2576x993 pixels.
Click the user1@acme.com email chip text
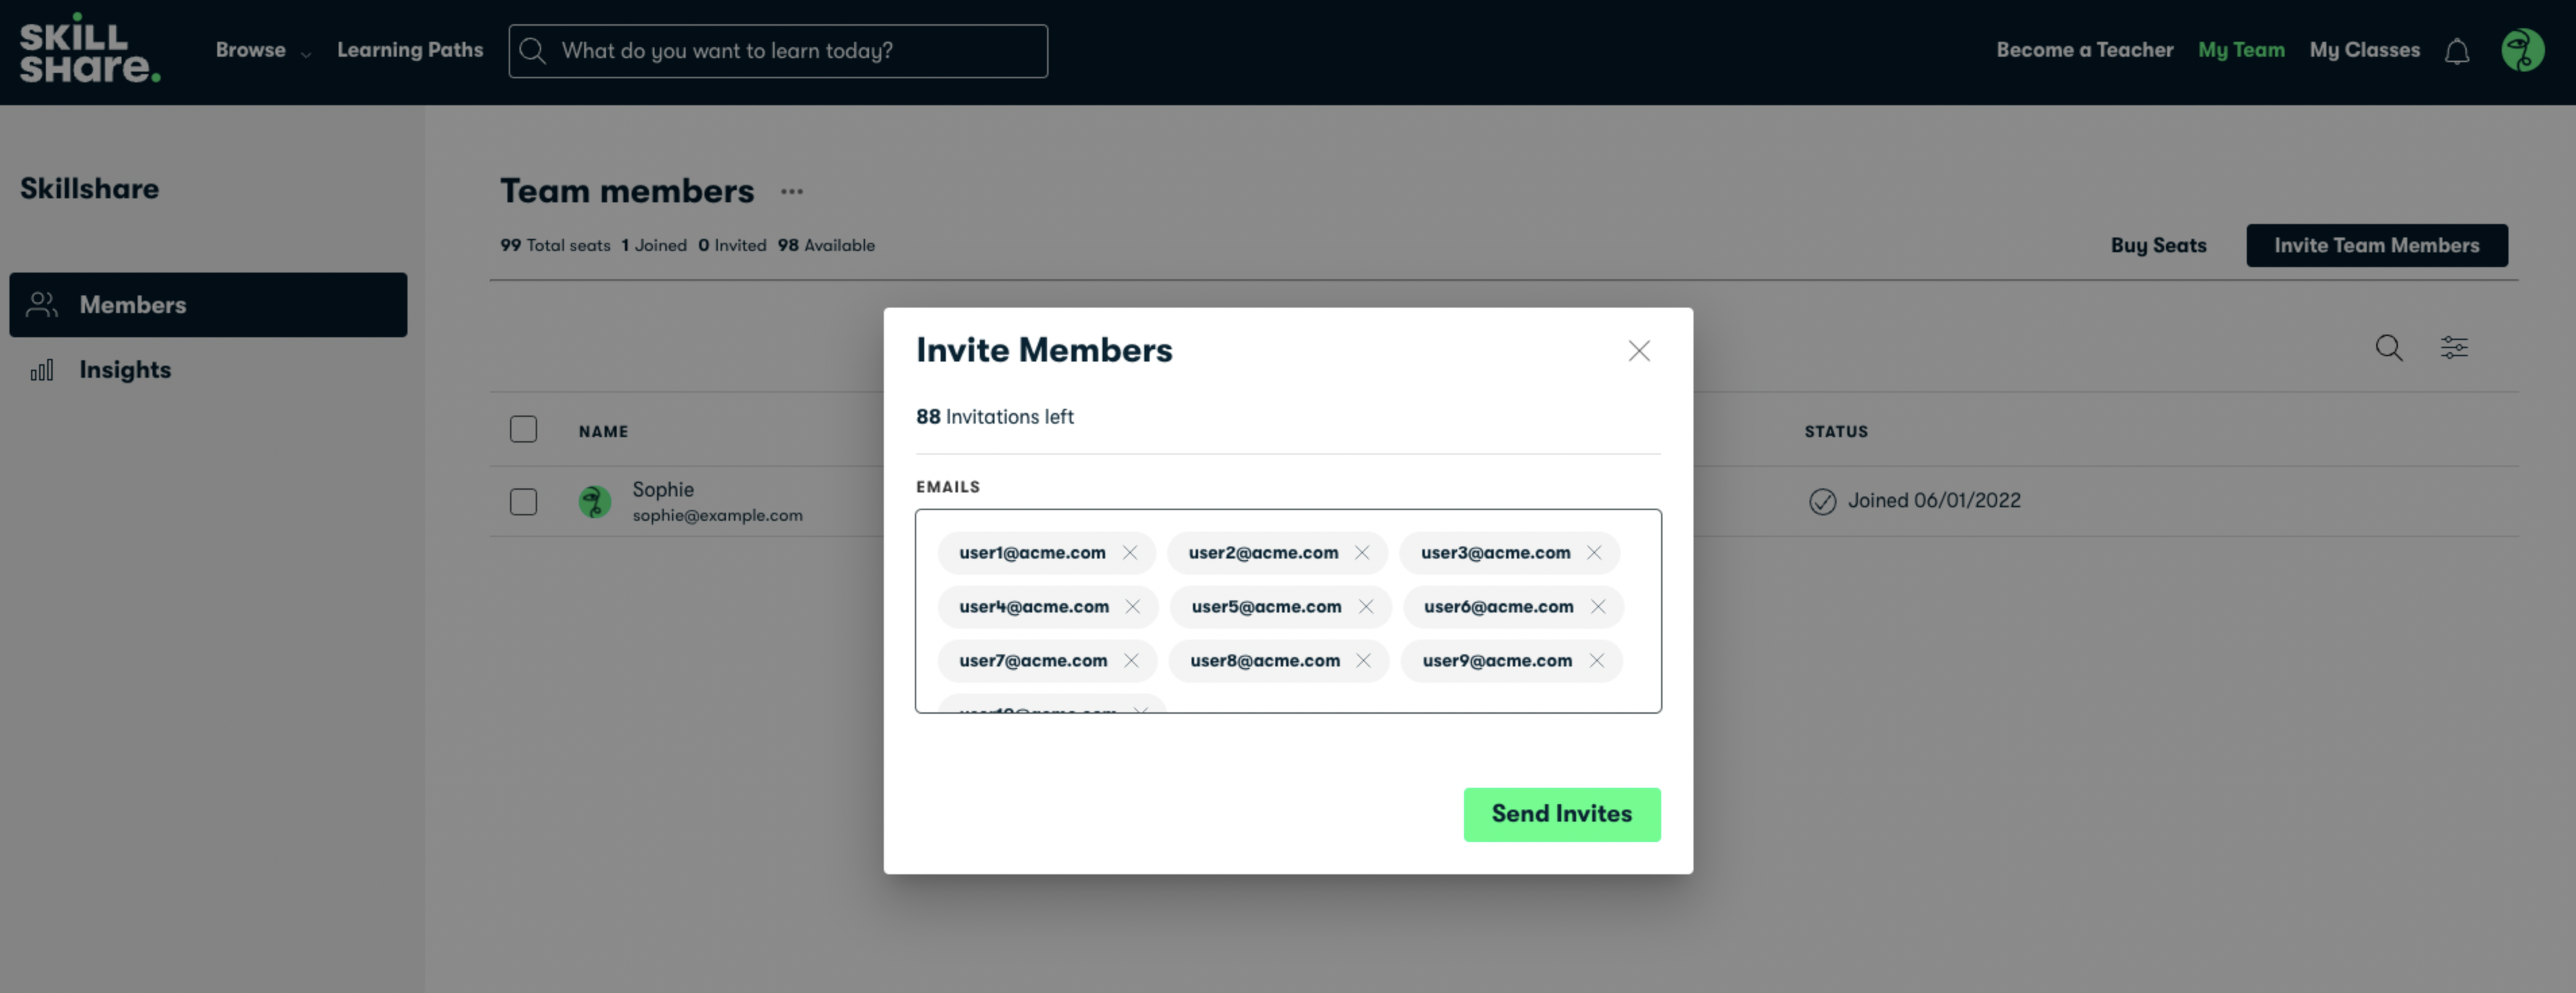(x=1032, y=552)
